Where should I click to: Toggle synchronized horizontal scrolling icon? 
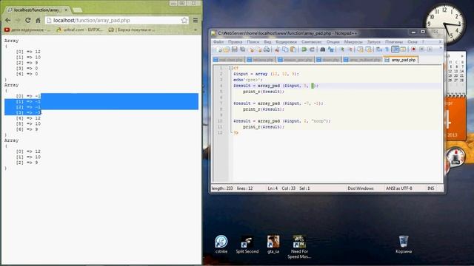[x=369, y=50]
